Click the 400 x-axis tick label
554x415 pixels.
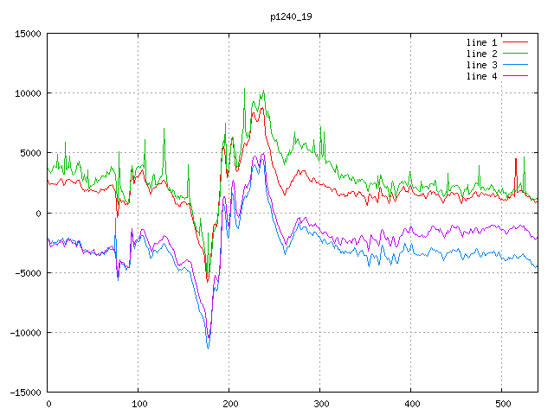click(x=411, y=404)
